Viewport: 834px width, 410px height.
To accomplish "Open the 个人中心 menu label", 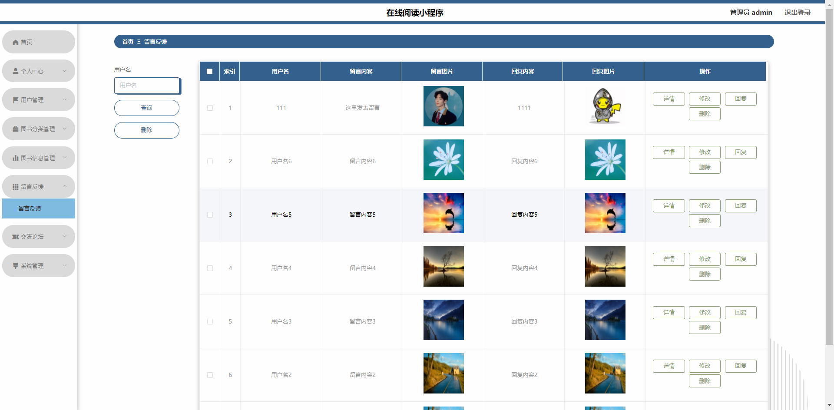I will [x=32, y=71].
